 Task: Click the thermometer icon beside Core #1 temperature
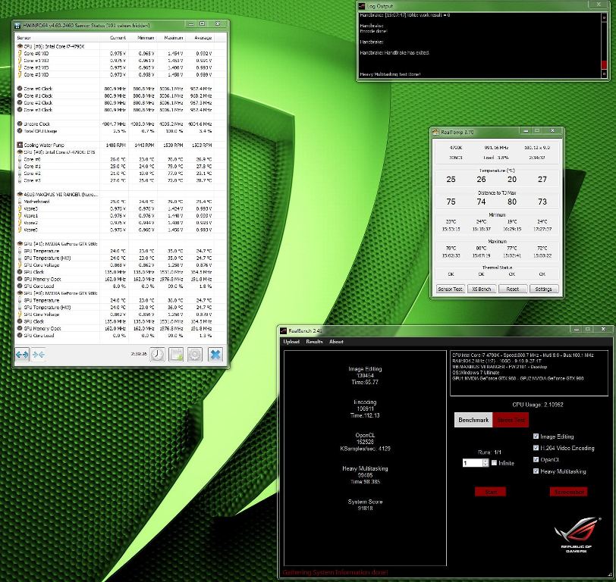coord(20,167)
